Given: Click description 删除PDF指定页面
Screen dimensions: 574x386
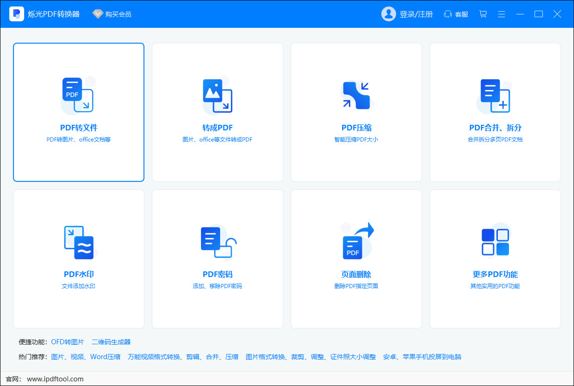Looking at the screenshot, I should click(356, 286).
